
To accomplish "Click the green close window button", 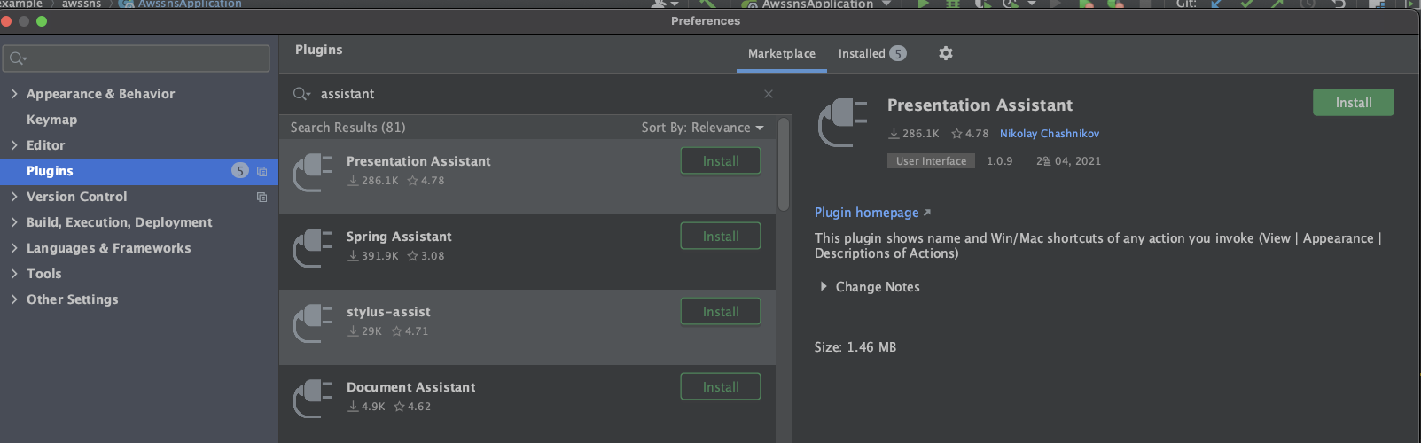I will pos(42,21).
